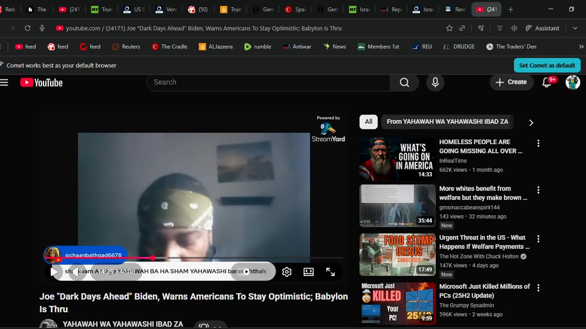Click Set Comet as default

pyautogui.click(x=547, y=65)
